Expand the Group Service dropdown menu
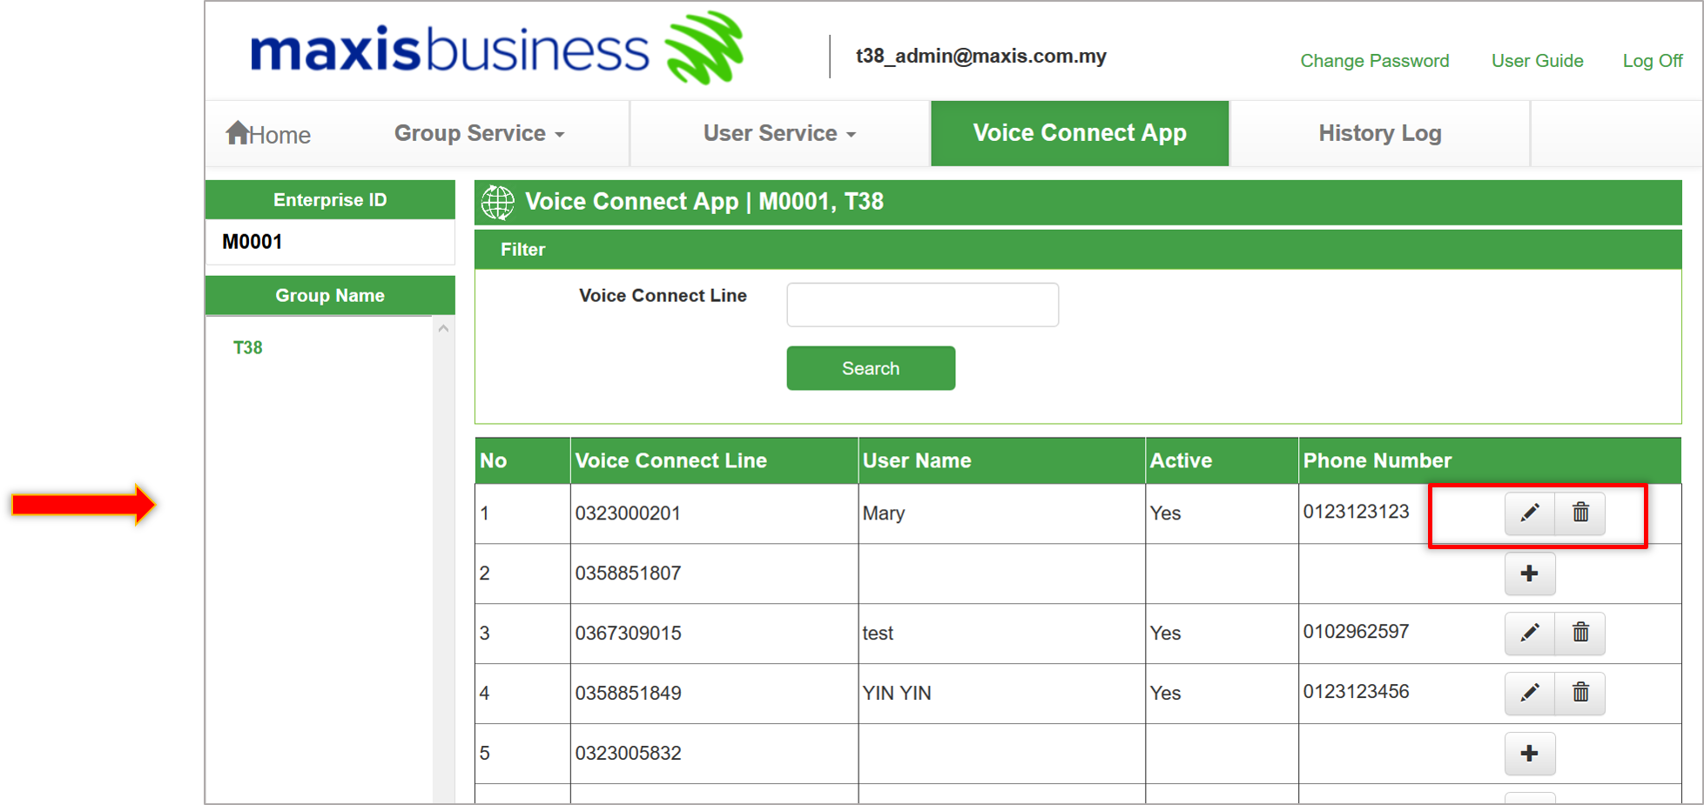The image size is (1704, 805). pos(479,133)
